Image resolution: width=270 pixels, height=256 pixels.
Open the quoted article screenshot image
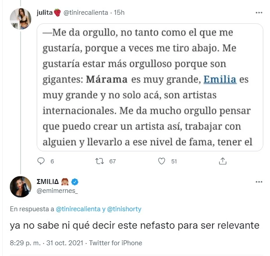149,87
